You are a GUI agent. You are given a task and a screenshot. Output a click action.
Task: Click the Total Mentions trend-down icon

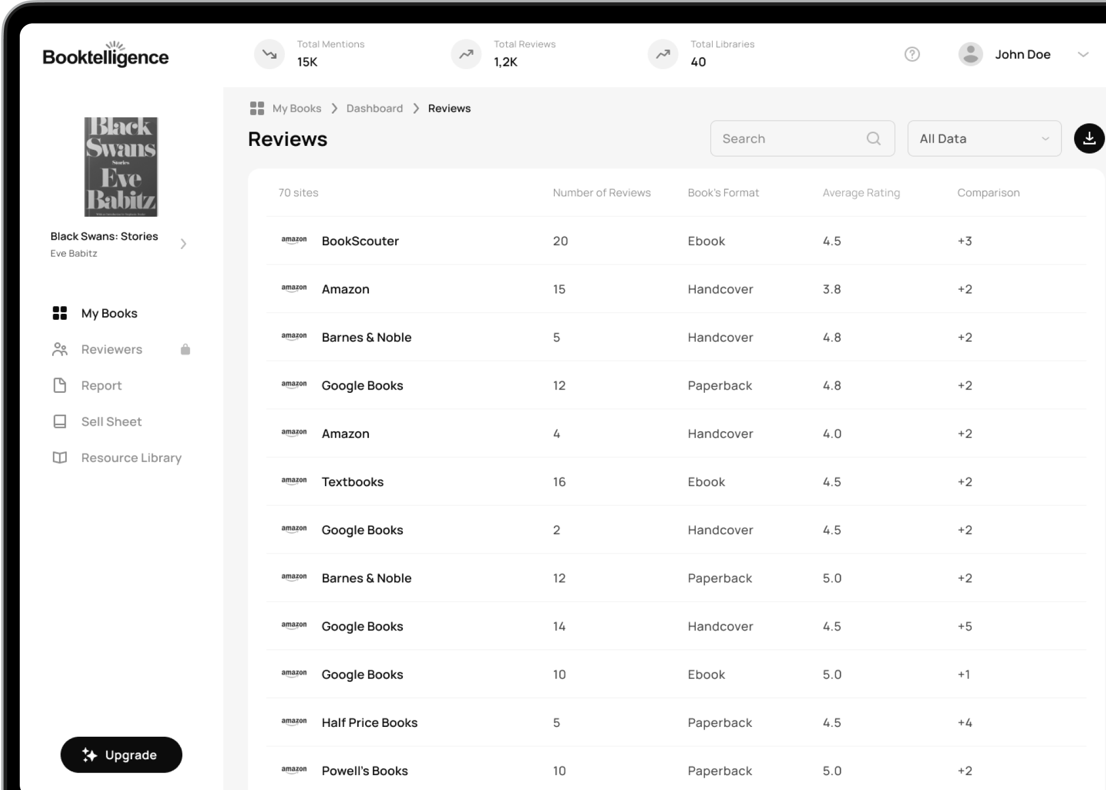click(270, 54)
